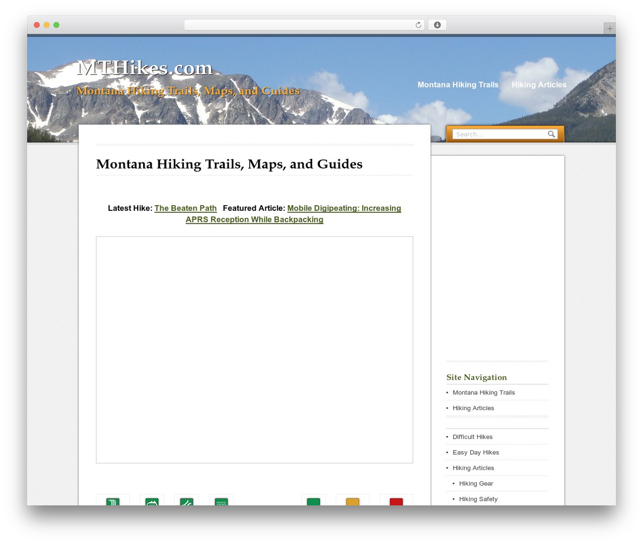
Task: Click the red square marker
Action: (x=396, y=501)
